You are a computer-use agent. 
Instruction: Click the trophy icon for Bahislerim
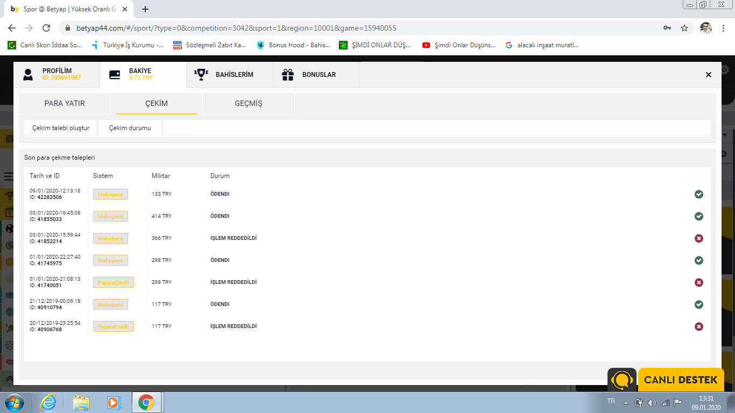click(x=201, y=75)
